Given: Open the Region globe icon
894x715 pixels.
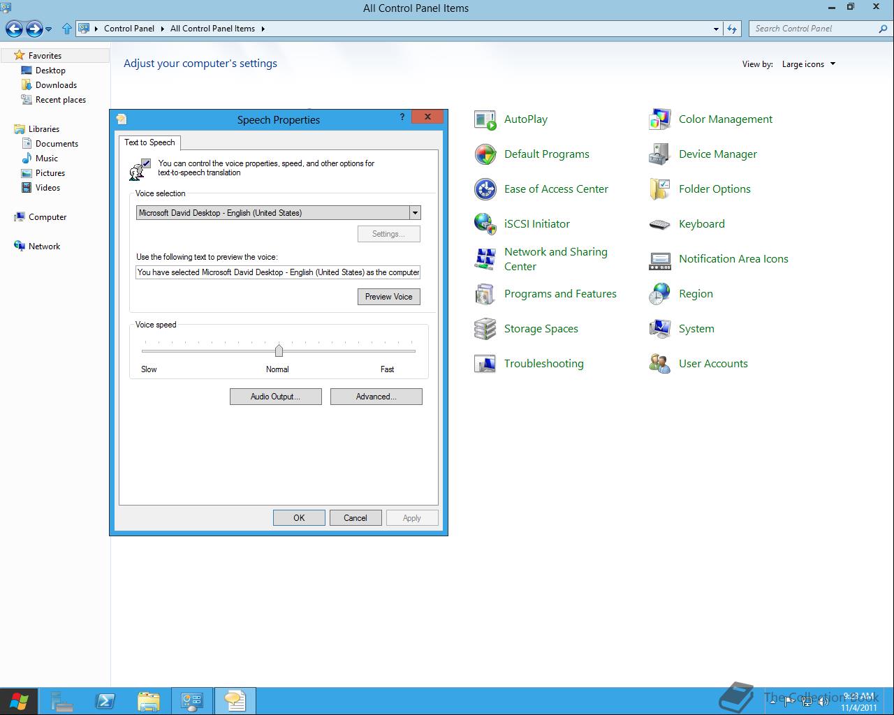Looking at the screenshot, I should (x=659, y=294).
